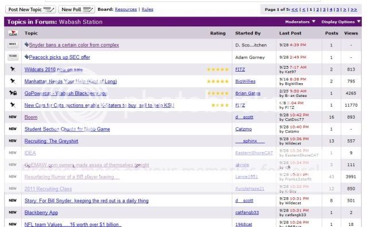This screenshot has width=367, height=227.
Task: Click the Rating column header
Action: click(218, 33)
